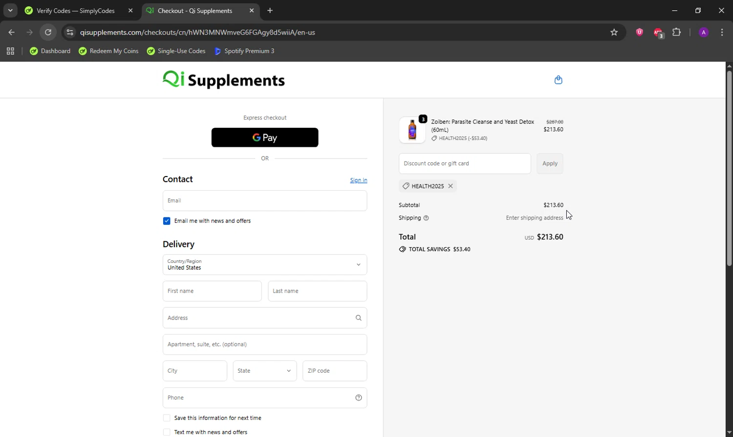Click the First name field

click(x=212, y=291)
